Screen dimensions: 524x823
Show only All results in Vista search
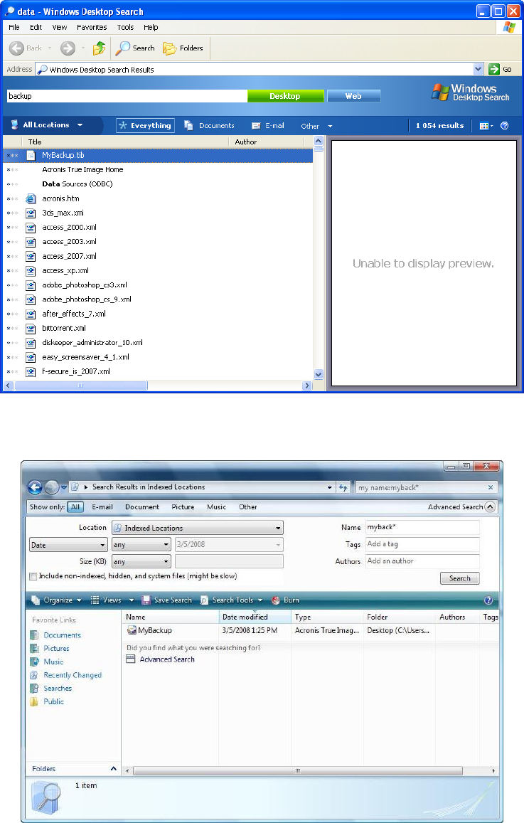click(x=75, y=507)
